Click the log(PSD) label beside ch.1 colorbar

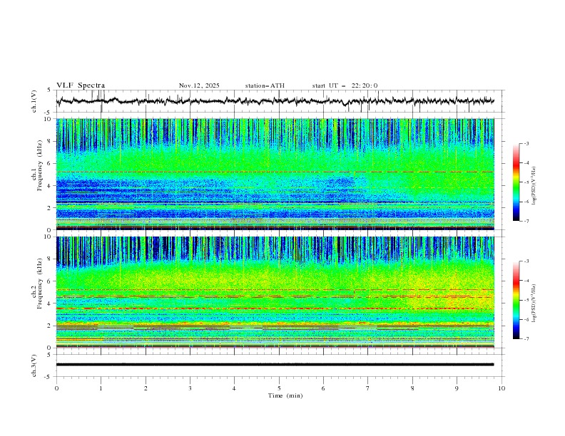click(x=534, y=186)
